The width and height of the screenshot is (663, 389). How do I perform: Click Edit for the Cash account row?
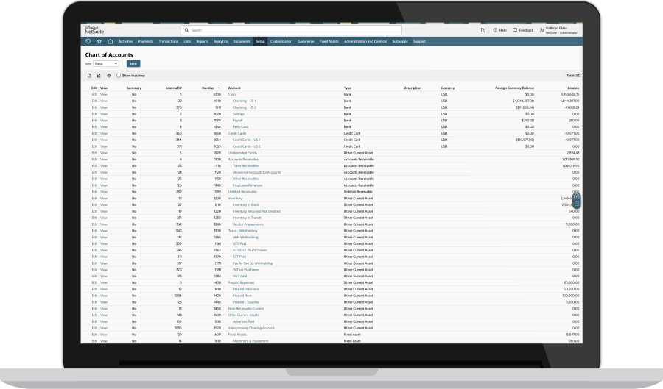point(94,94)
